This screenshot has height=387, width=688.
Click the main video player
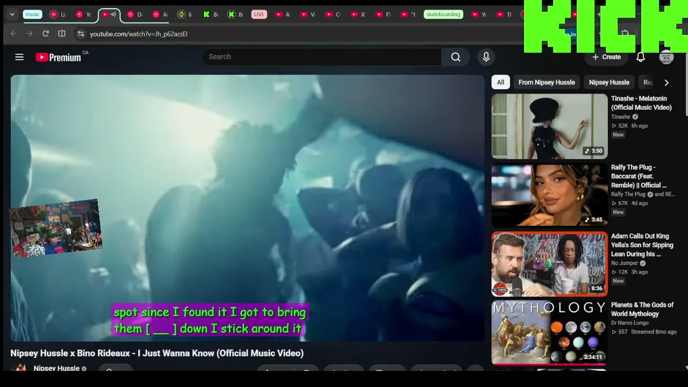pyautogui.click(x=247, y=208)
